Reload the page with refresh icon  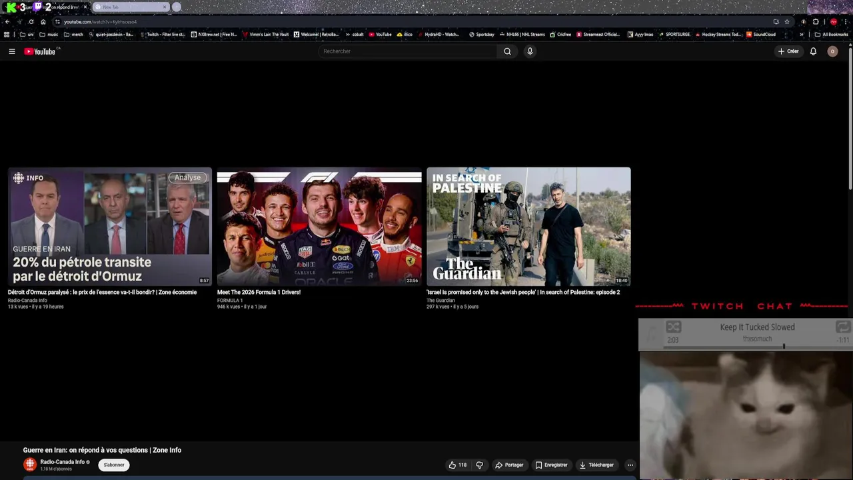31,21
